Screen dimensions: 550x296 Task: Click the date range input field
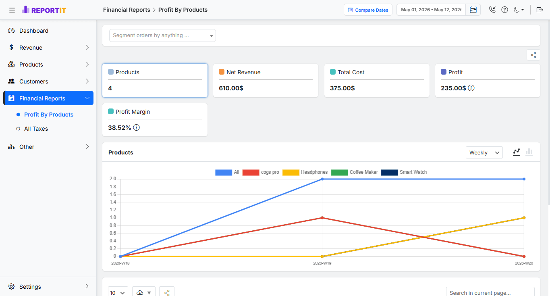point(431,10)
